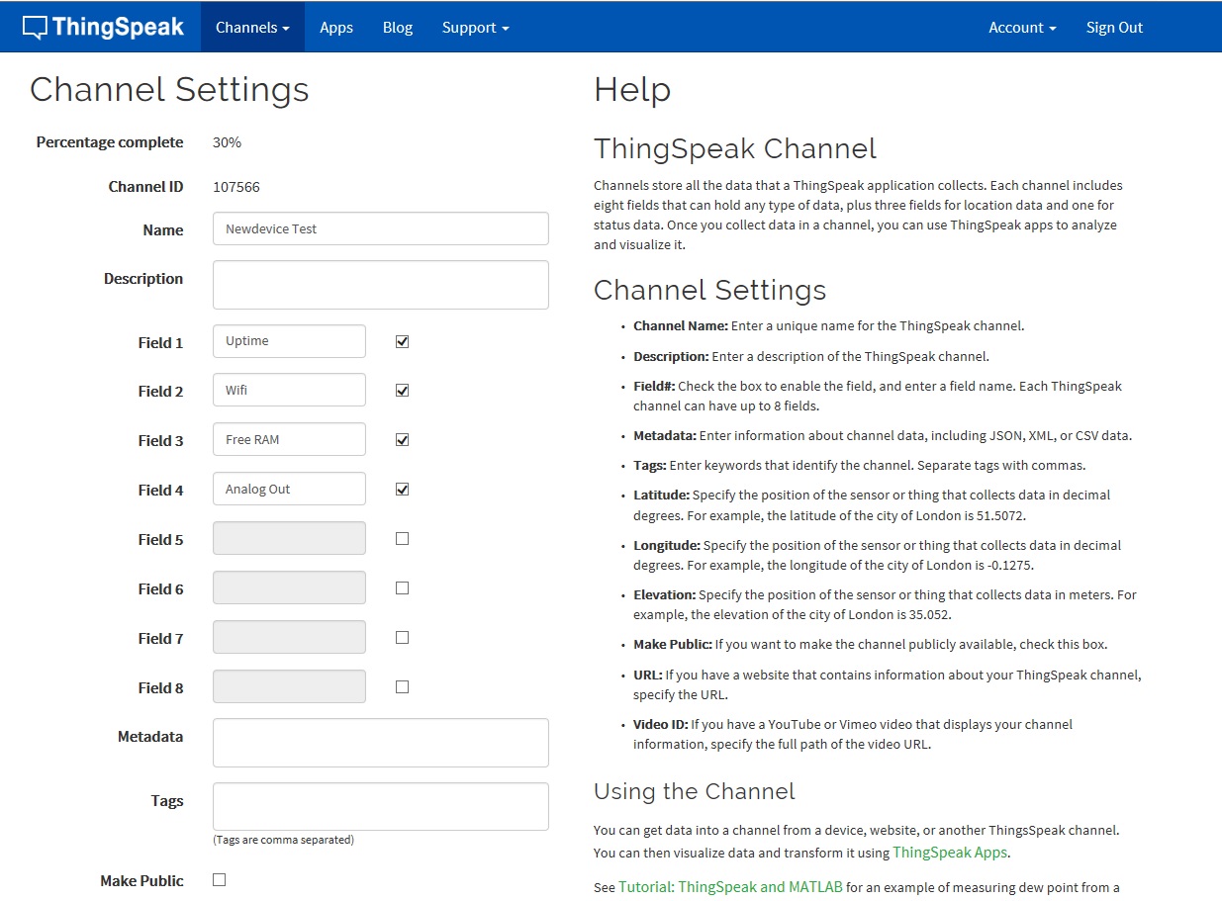Click into the Tags input box
The height and width of the screenshot is (901, 1222).
click(x=381, y=807)
